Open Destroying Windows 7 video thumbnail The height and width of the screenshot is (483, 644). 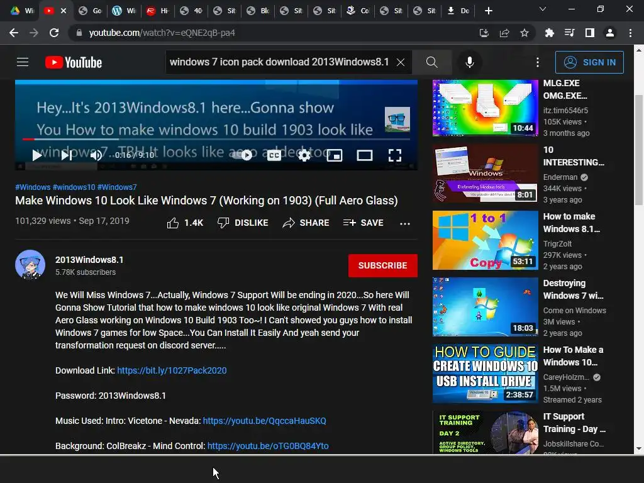click(x=485, y=307)
